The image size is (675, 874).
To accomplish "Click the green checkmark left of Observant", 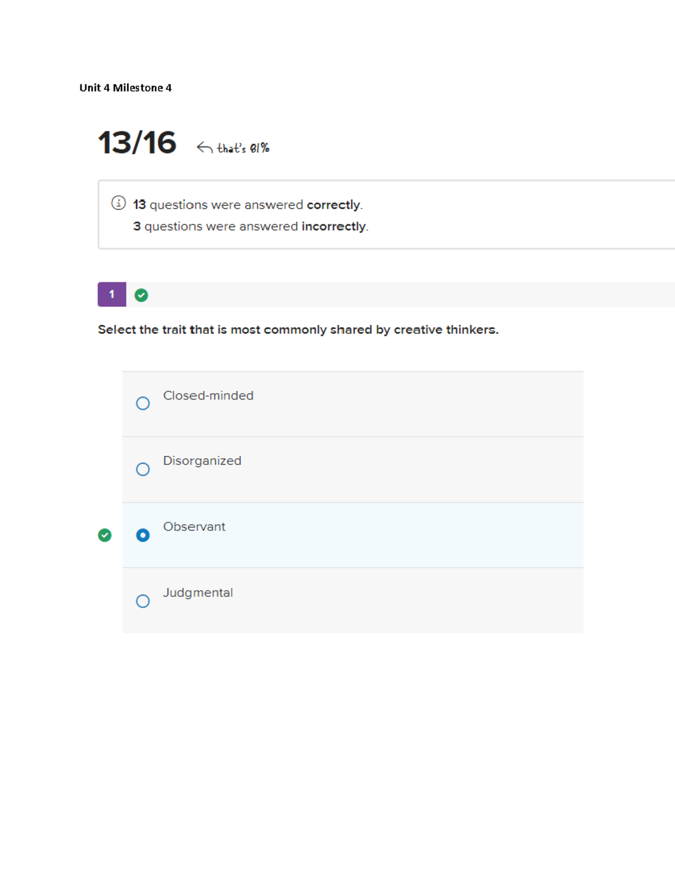I will point(105,535).
